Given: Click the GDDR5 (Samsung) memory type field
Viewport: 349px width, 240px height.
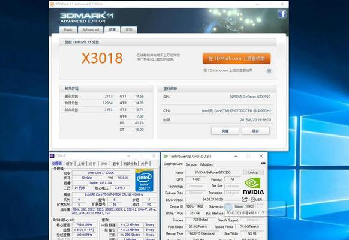Looking at the screenshot, I should (202, 233).
